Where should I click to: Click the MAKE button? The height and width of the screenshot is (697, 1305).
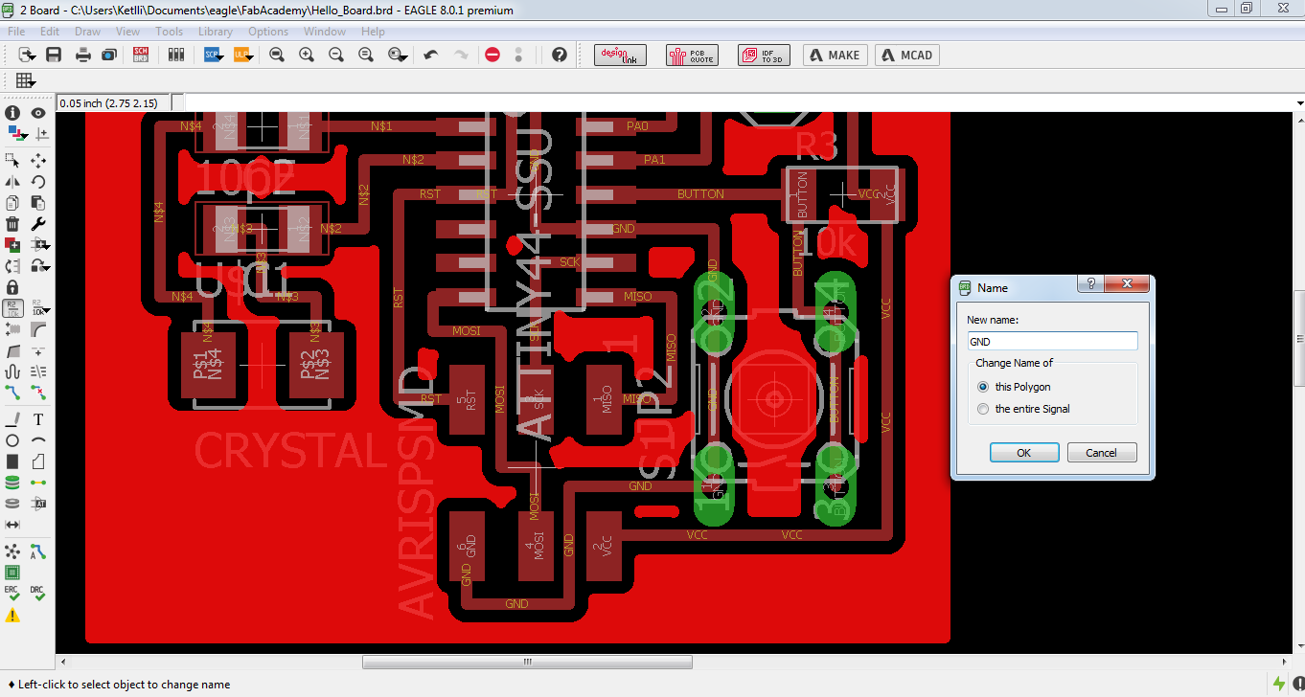tap(835, 55)
